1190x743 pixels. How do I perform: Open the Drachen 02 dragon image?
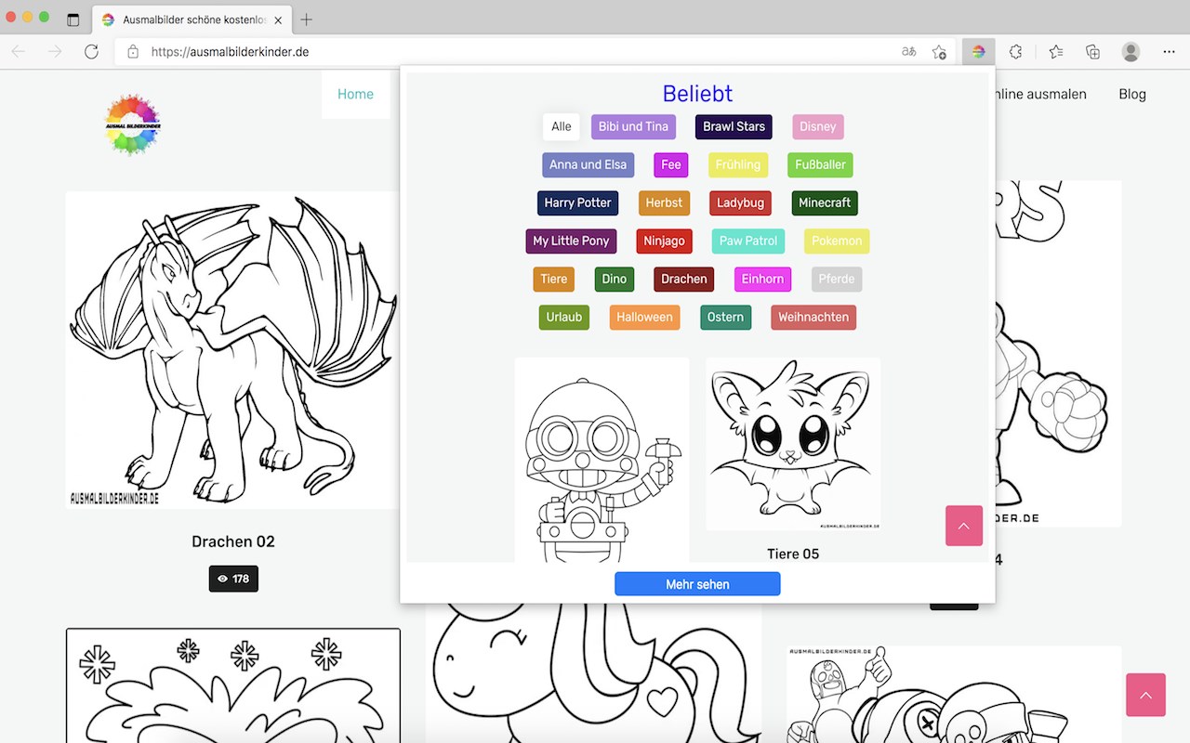click(x=232, y=350)
